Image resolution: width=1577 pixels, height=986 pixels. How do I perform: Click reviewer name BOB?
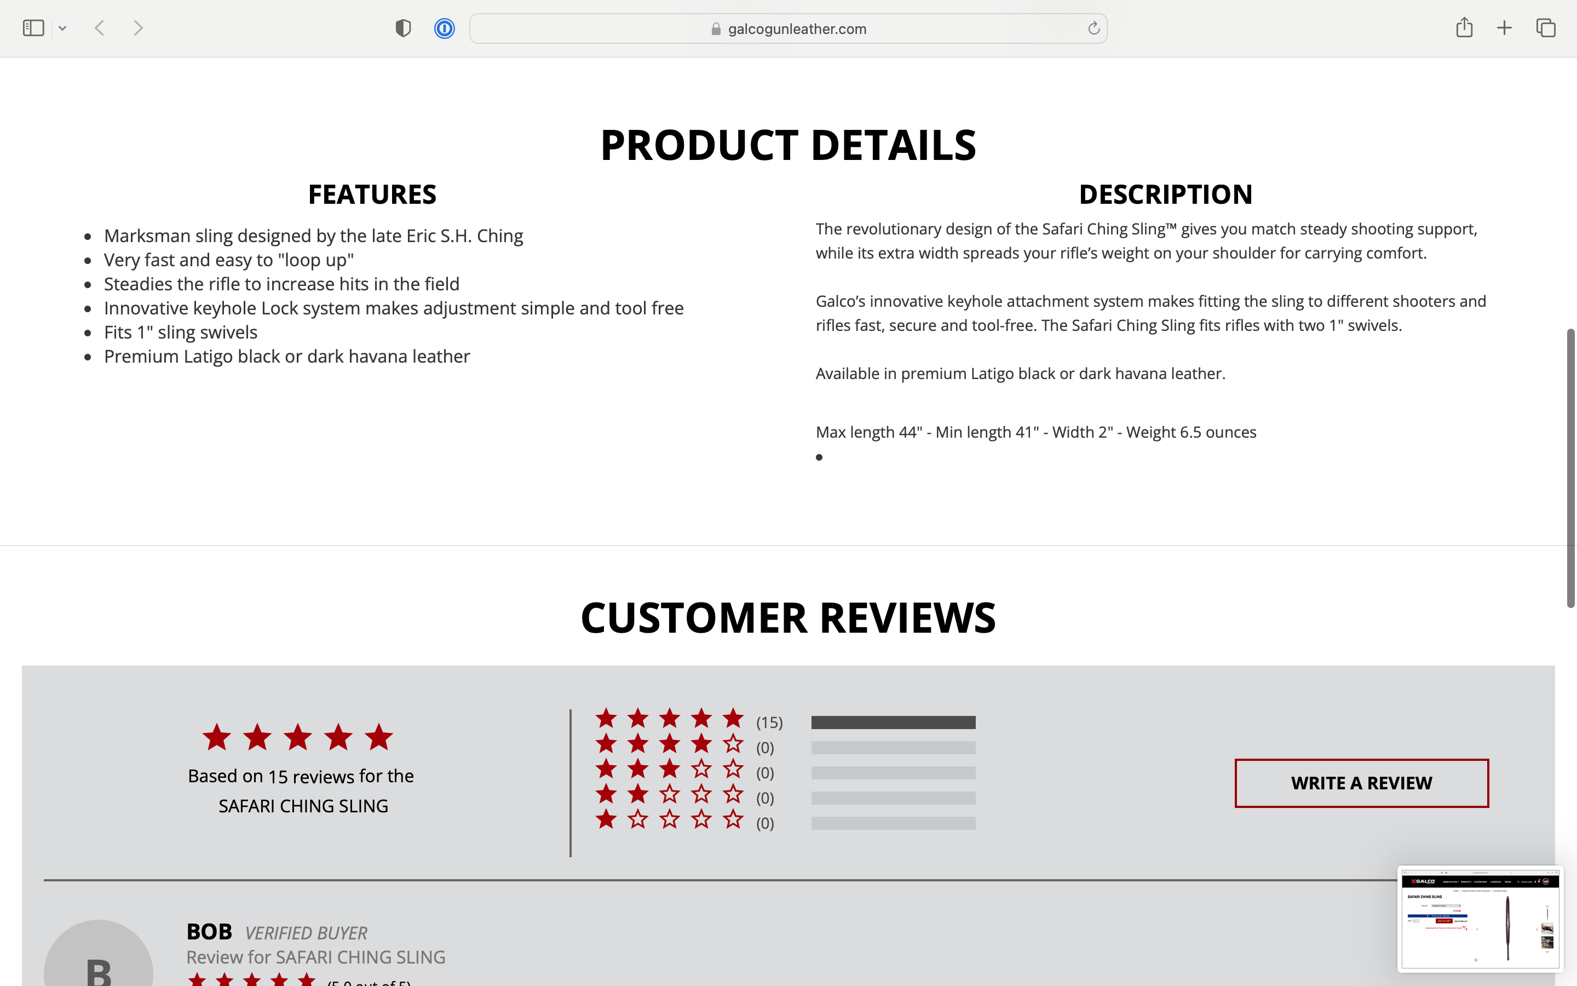pyautogui.click(x=209, y=932)
